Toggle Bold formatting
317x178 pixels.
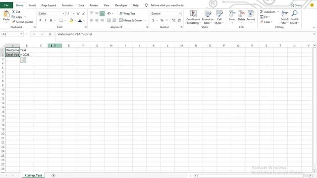tap(40, 20)
